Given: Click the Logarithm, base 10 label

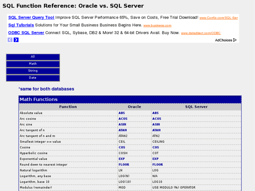Looking at the screenshot, I should tap(34, 182).
